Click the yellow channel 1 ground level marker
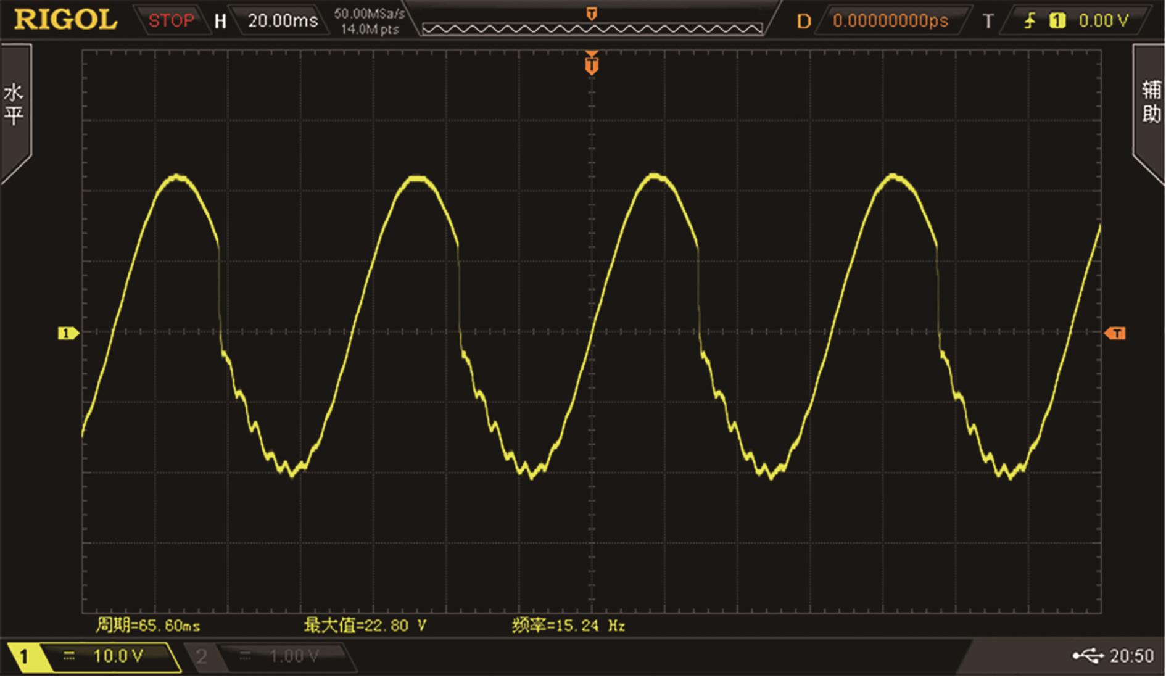The height and width of the screenshot is (678, 1166). (x=67, y=333)
